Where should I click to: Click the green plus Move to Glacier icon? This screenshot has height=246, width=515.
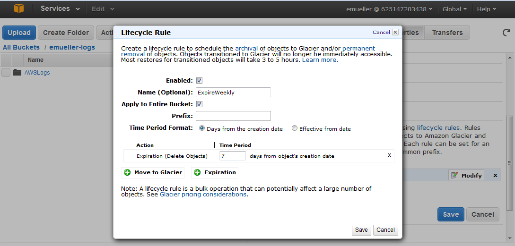[x=127, y=173]
